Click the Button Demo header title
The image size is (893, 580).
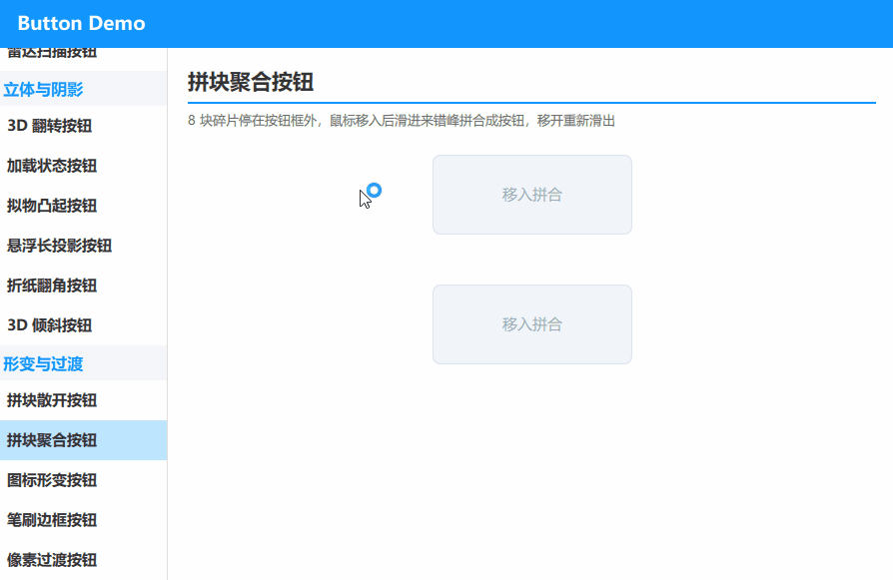(82, 23)
